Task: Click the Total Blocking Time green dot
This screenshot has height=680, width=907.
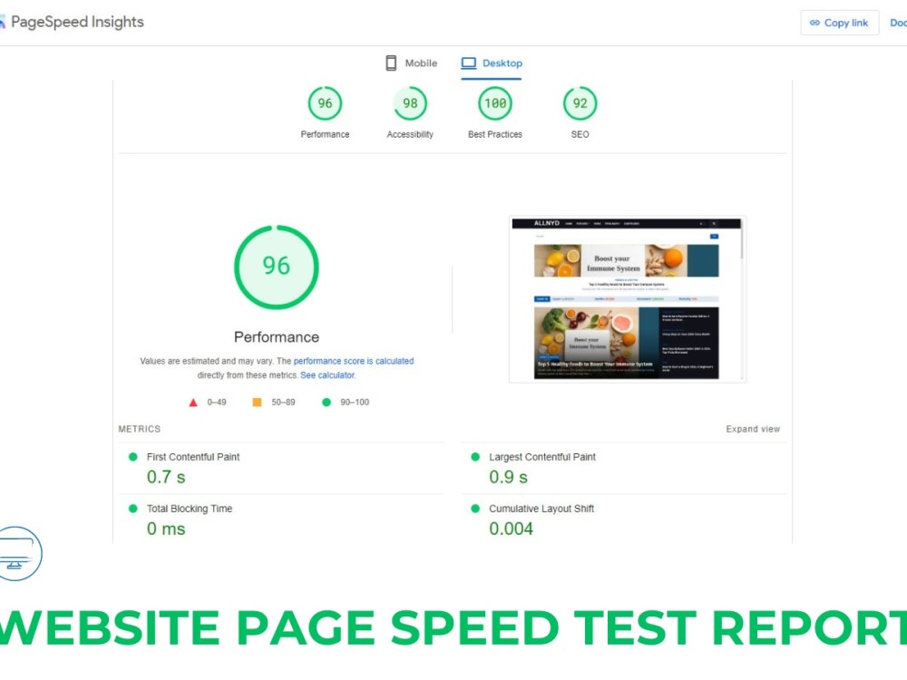Action: tap(133, 509)
